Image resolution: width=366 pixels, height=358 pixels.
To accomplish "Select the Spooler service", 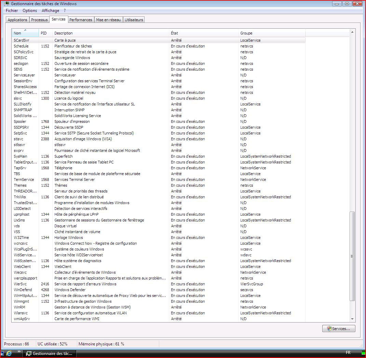I will [x=159, y=121].
